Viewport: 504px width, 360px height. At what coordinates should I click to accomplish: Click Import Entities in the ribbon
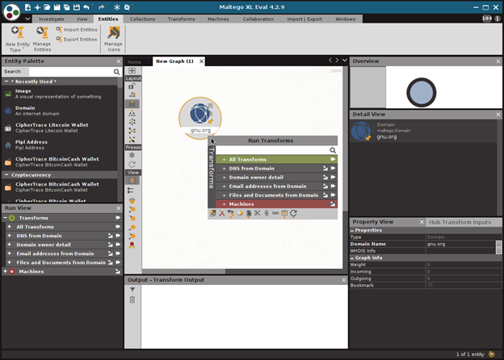[x=77, y=30]
